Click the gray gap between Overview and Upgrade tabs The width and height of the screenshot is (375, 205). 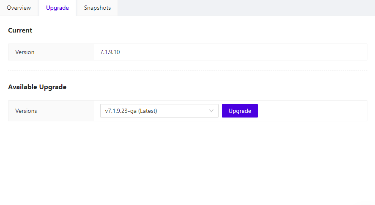(x=38, y=8)
